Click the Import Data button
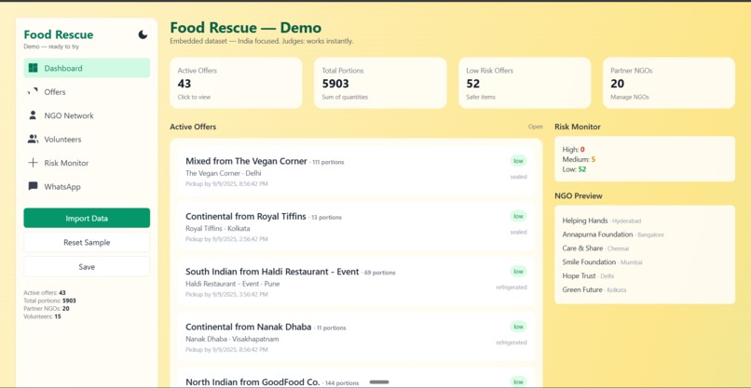Screen dimensions: 751x388 pos(87,218)
